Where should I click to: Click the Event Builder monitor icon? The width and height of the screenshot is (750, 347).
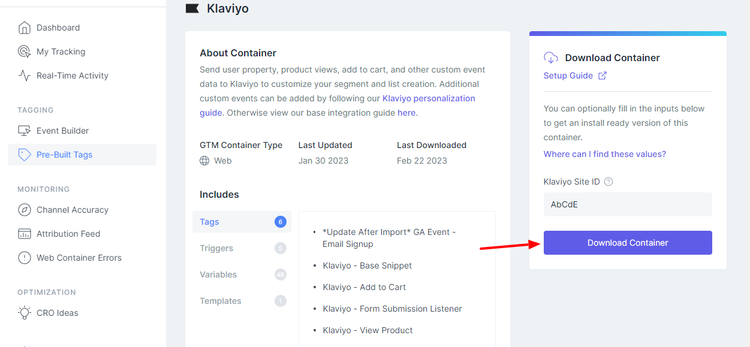tap(24, 131)
